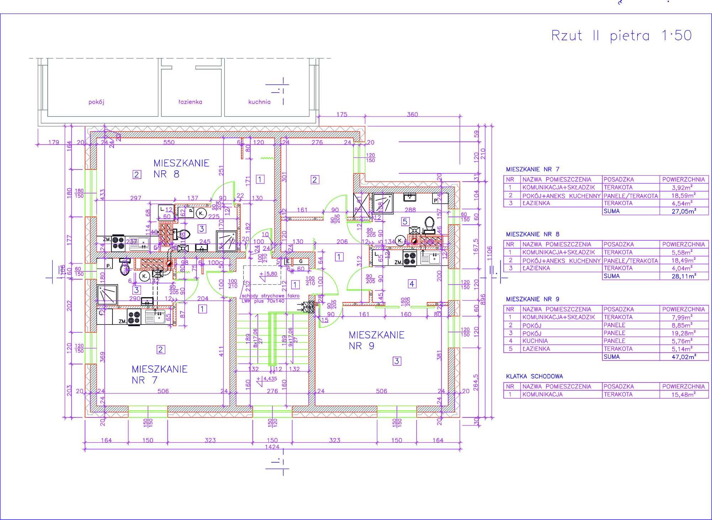The height and width of the screenshot is (520, 712).
Task: Click the "896" vertical dimension on the right
Action: [483, 300]
